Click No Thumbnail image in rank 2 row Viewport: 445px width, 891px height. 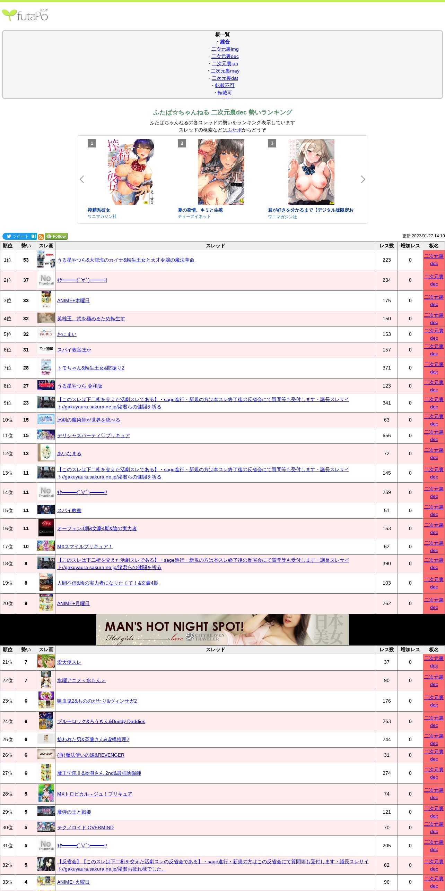[x=46, y=280]
